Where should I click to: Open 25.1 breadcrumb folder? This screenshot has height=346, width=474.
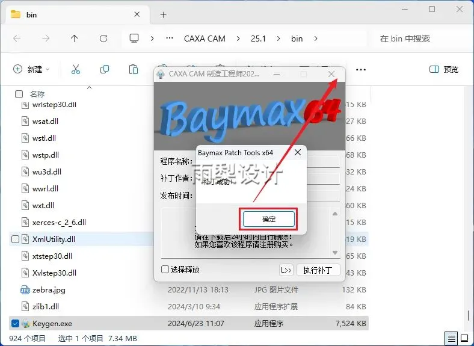point(258,39)
